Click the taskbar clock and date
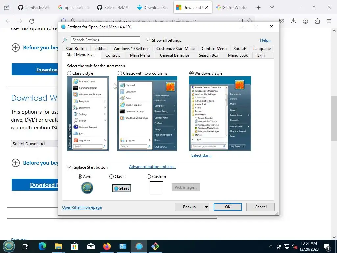 pyautogui.click(x=309, y=246)
